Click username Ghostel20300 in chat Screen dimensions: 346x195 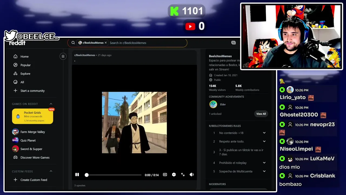299,115
